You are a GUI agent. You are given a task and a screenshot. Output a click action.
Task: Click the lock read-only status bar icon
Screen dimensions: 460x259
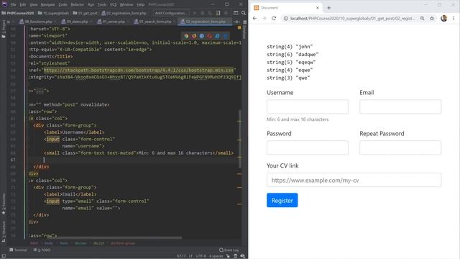[x=228, y=256]
